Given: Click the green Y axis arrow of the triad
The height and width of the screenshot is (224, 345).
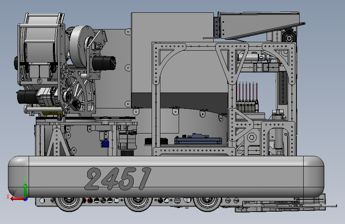Looking at the screenshot, I should (x=25, y=191).
